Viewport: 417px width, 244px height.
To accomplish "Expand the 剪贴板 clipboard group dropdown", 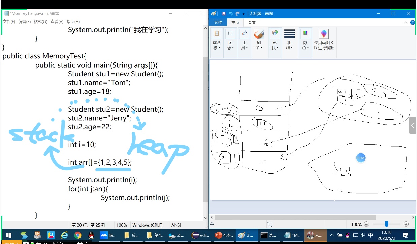I will point(217,43).
